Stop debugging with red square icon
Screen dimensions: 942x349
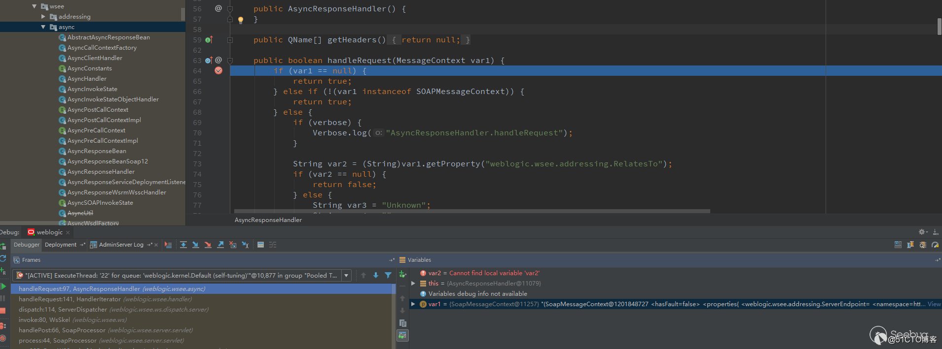click(2, 311)
